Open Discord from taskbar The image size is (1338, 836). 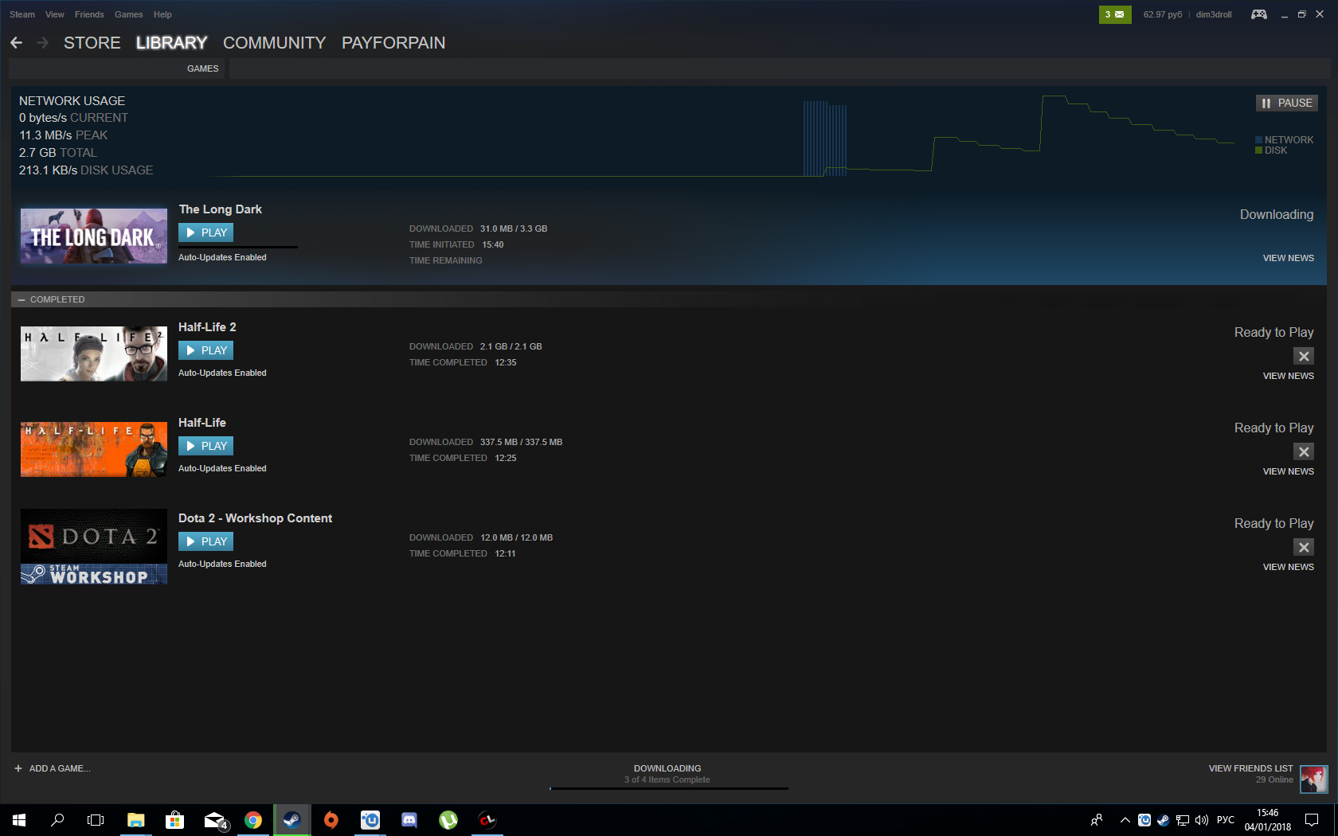[x=409, y=820]
